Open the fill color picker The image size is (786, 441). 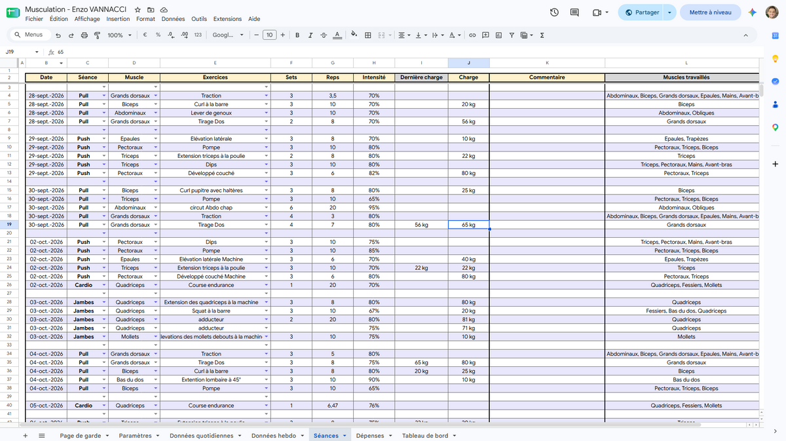click(x=354, y=35)
